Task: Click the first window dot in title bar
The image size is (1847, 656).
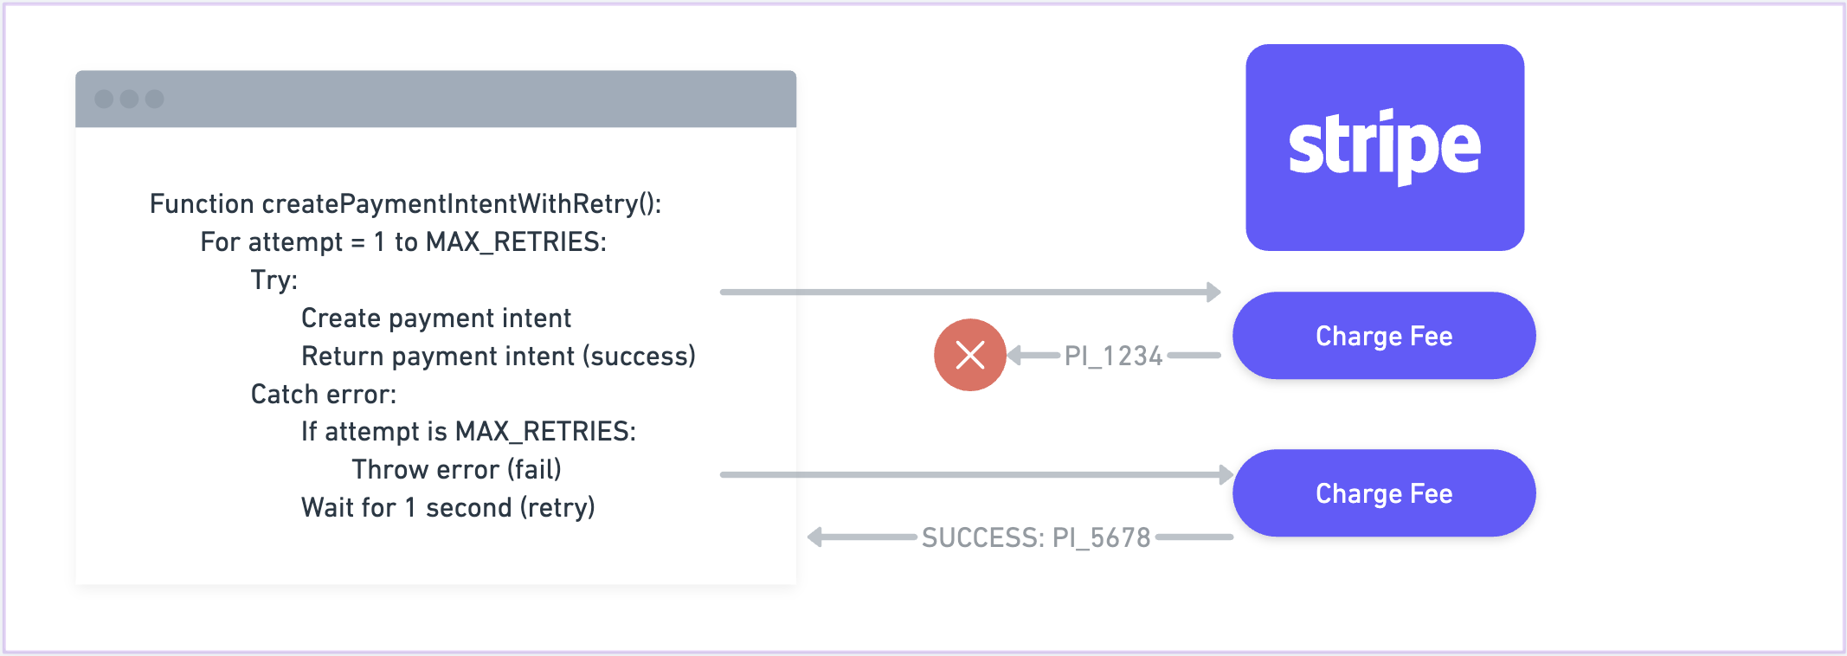Action: pyautogui.click(x=104, y=99)
